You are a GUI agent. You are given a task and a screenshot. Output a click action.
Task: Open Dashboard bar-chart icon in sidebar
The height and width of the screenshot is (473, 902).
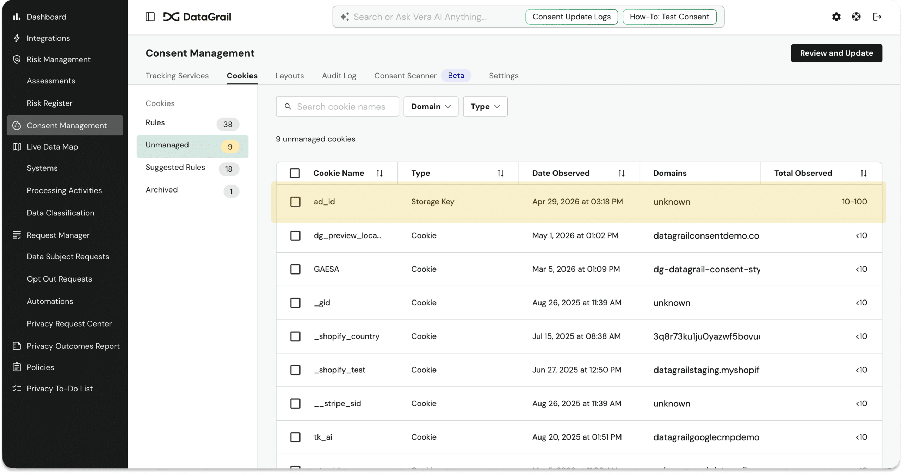(17, 17)
